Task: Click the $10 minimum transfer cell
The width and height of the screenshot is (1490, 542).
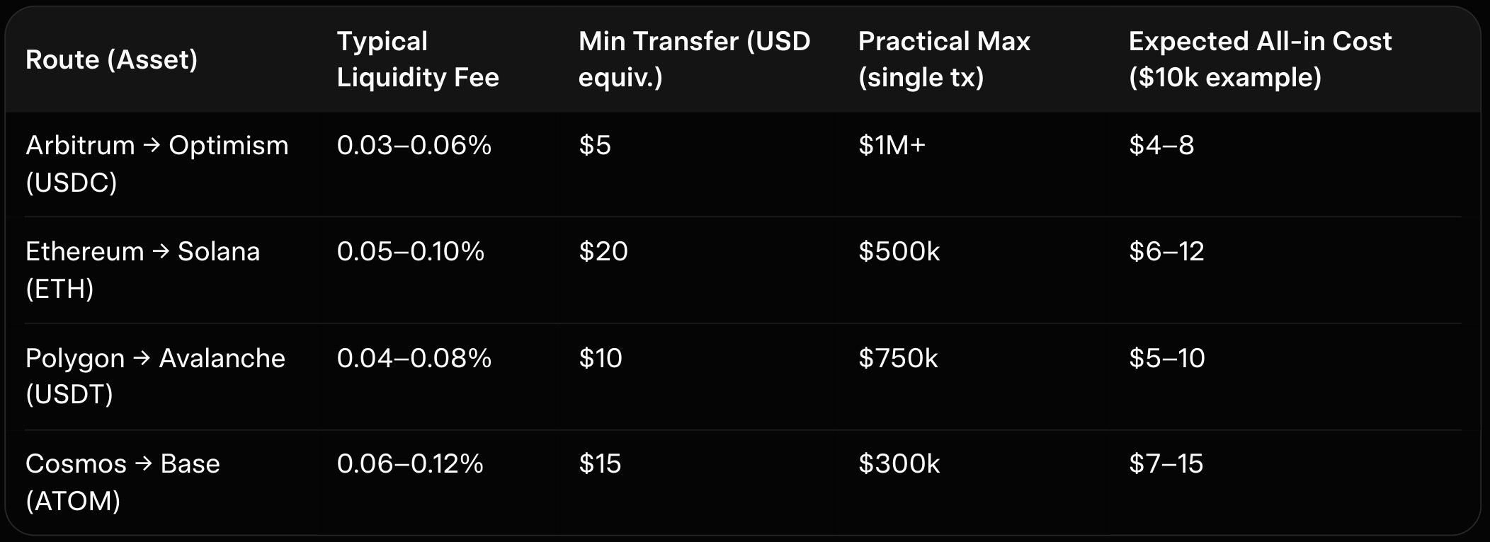Action: 601,358
